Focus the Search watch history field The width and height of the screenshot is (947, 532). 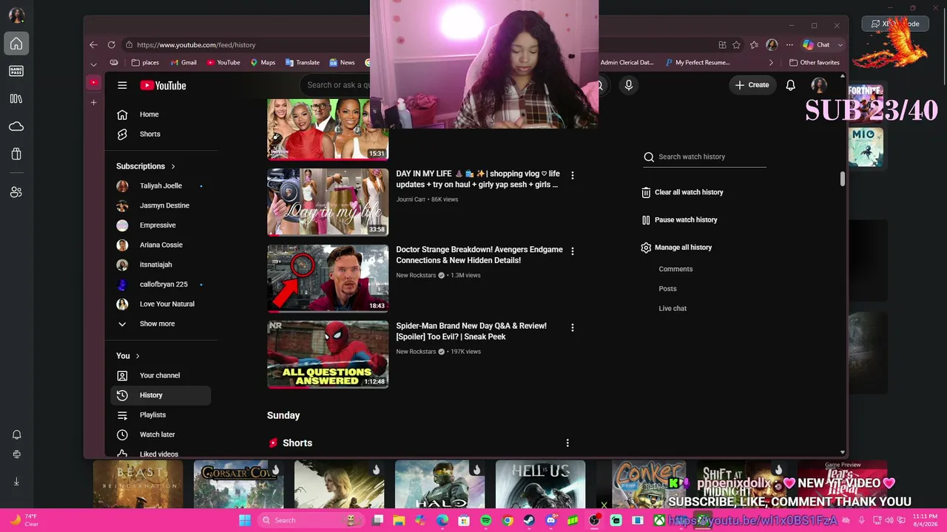pos(704,157)
